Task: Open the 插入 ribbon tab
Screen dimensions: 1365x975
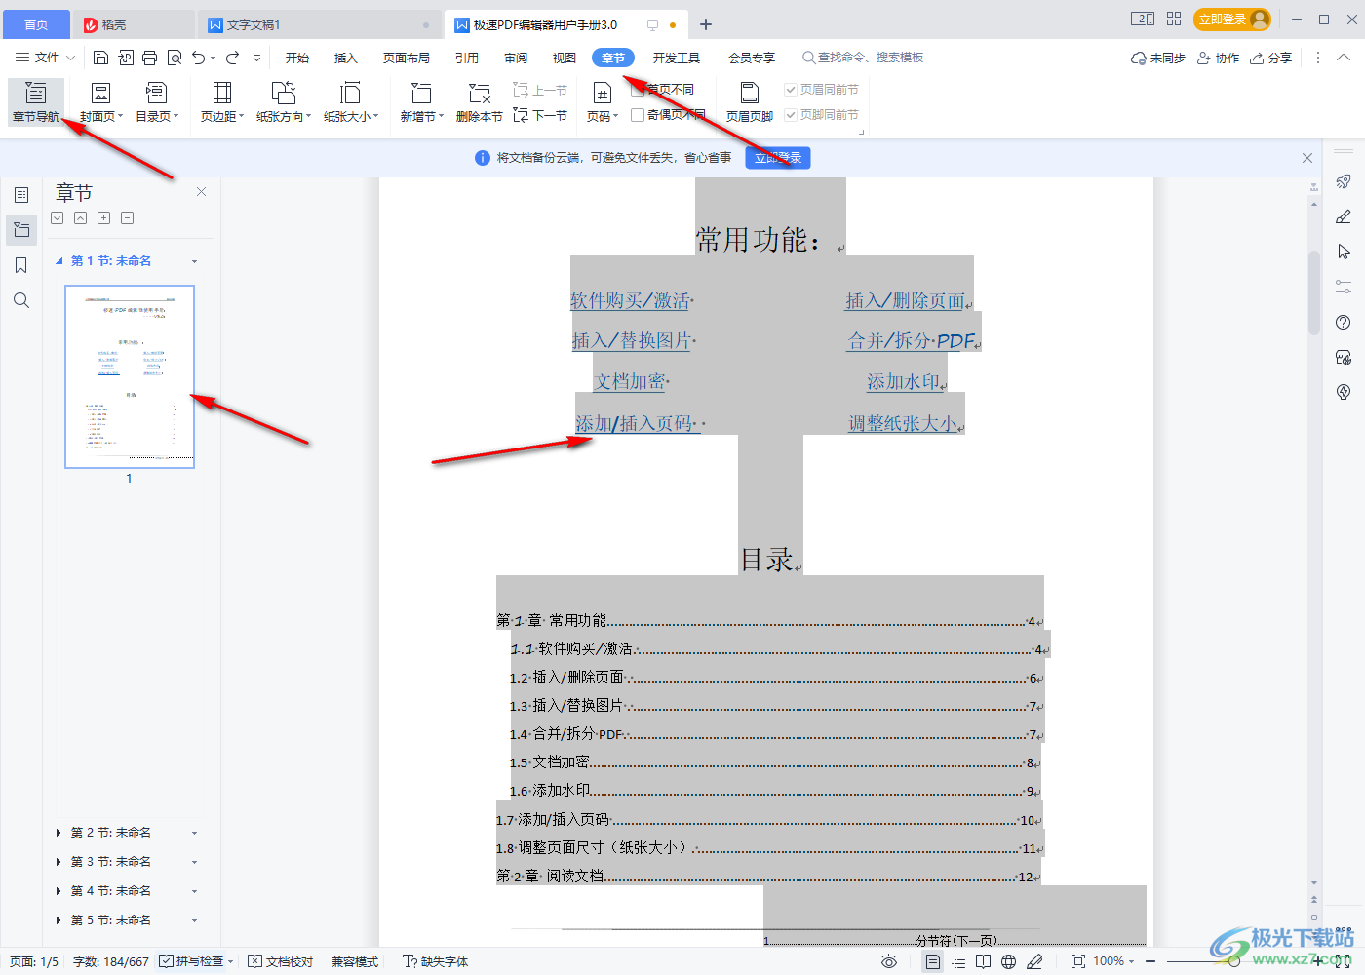Action: (346, 58)
